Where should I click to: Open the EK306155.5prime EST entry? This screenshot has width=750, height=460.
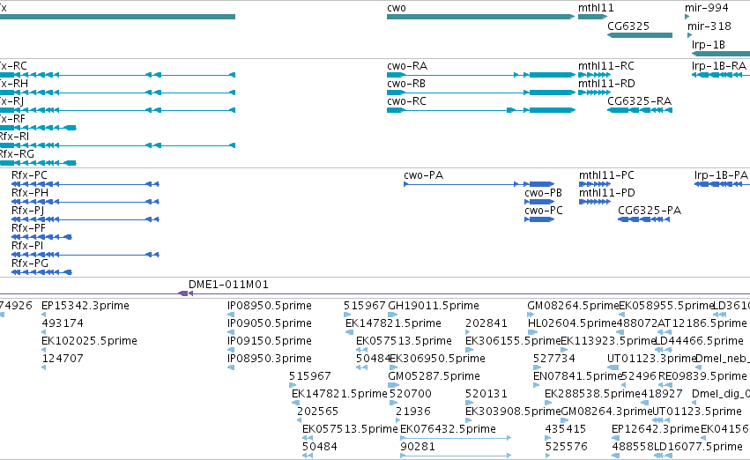click(513, 341)
